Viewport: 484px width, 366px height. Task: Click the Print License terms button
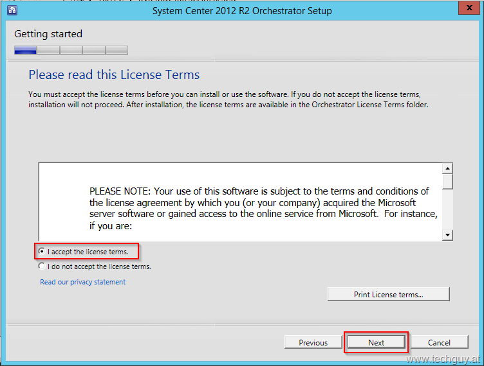pyautogui.click(x=388, y=294)
